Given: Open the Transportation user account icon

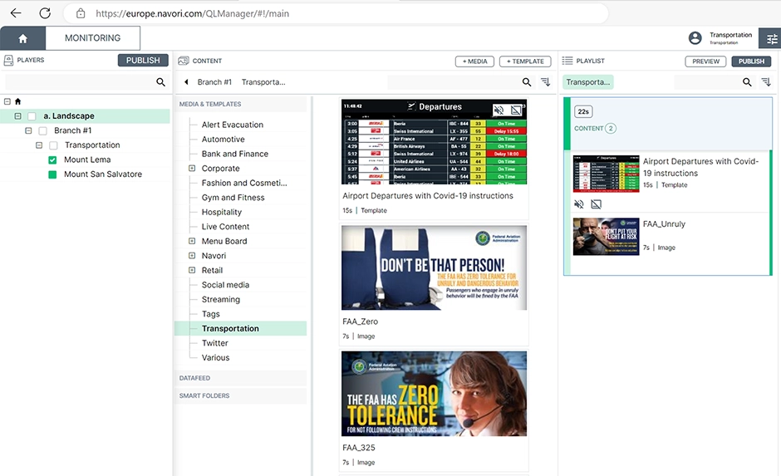Looking at the screenshot, I should [695, 38].
